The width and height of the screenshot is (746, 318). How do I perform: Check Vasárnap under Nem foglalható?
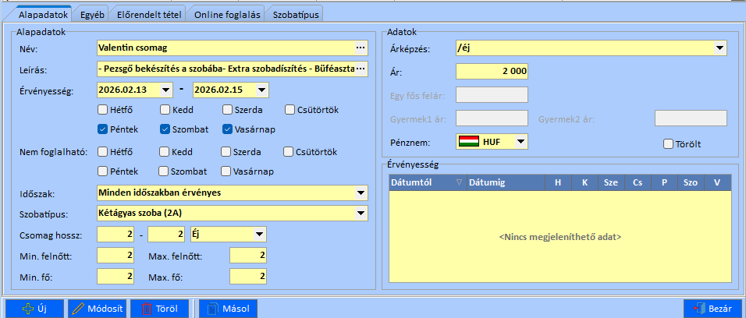click(x=227, y=171)
